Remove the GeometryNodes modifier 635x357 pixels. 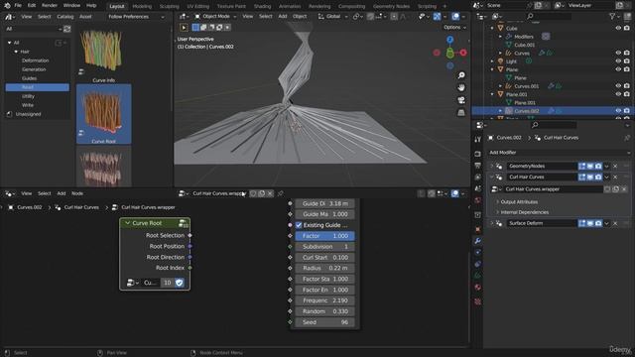[615, 166]
